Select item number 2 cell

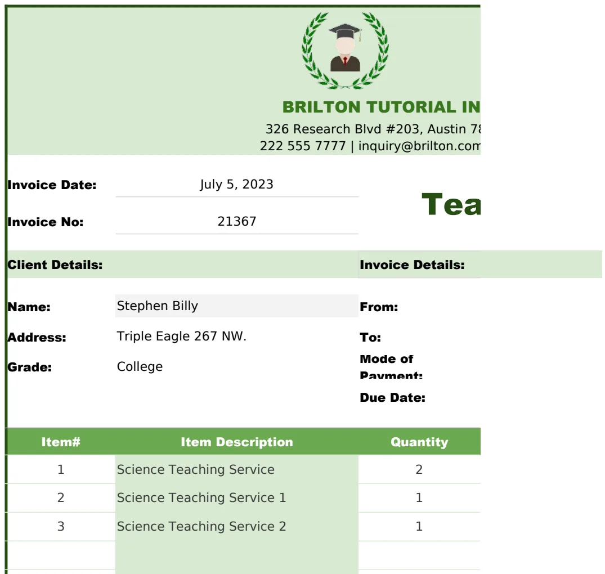[61, 497]
